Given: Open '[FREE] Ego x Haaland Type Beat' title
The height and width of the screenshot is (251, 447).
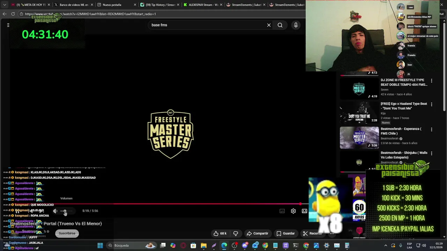Looking at the screenshot, I should pyautogui.click(x=404, y=106).
